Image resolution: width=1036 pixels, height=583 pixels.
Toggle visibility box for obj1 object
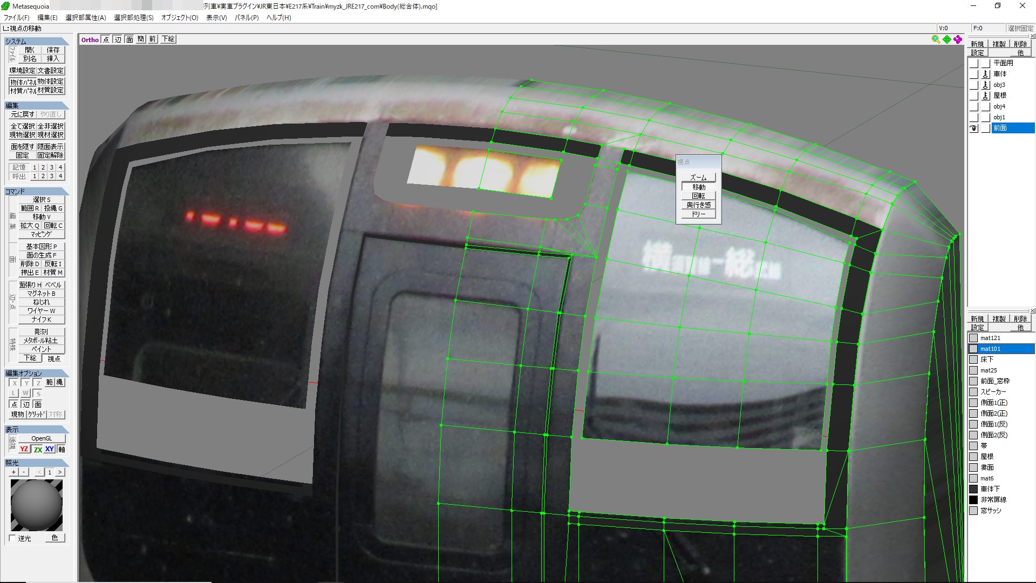pyautogui.click(x=974, y=117)
